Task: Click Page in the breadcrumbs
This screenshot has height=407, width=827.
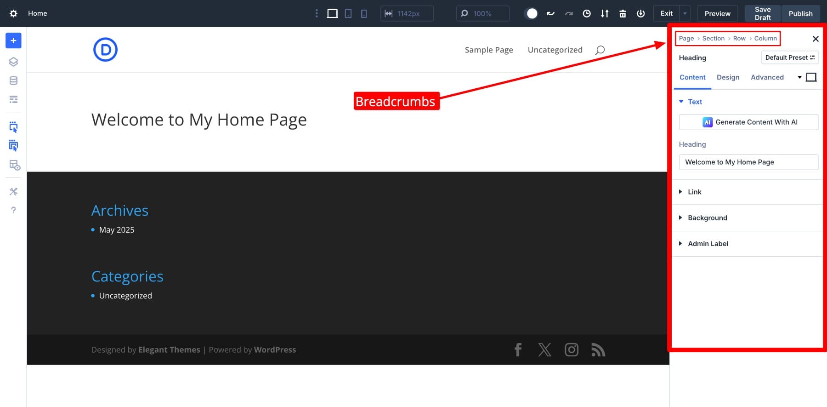Action: click(x=686, y=39)
